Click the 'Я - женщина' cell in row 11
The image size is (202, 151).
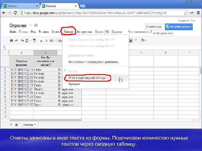tap(70, 105)
